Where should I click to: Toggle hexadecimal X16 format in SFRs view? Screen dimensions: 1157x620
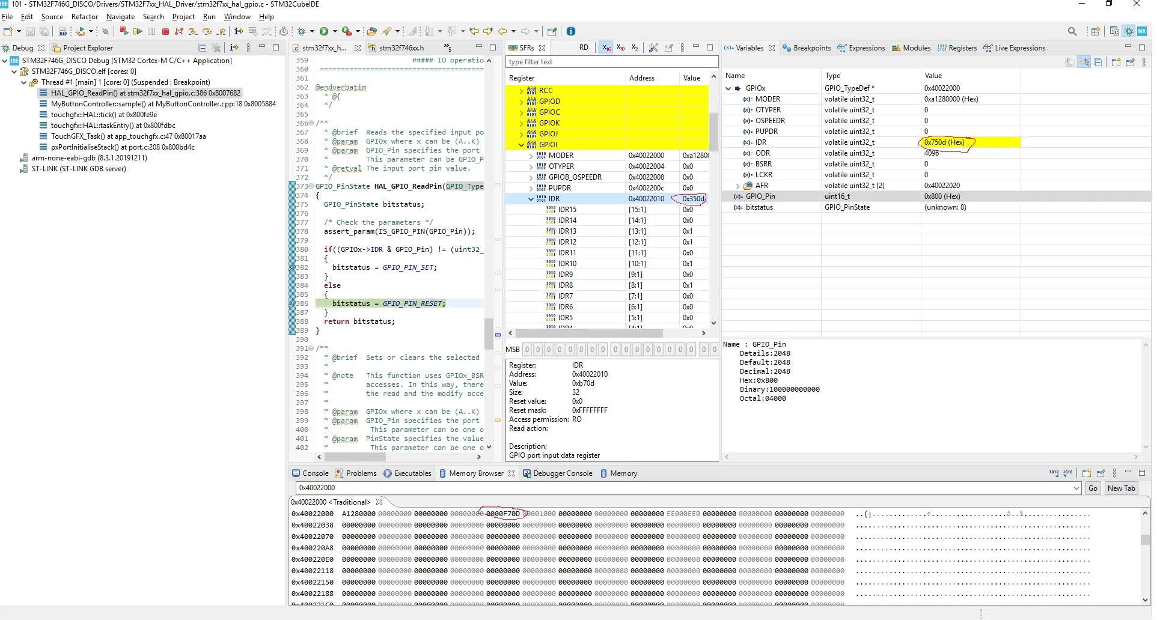tap(606, 48)
